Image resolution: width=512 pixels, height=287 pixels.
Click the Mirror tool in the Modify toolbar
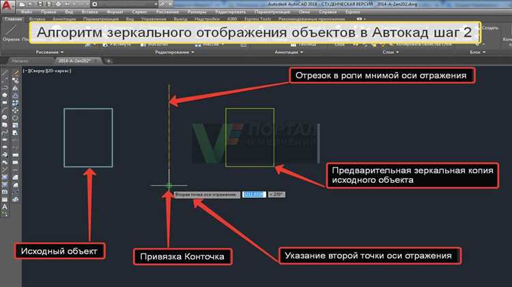pyautogui.click(x=15, y=88)
